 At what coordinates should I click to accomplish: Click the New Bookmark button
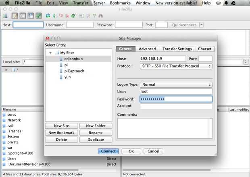coord(61,133)
